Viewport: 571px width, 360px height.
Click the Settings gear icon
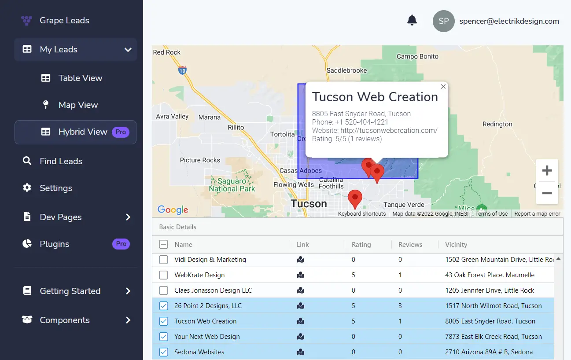tap(27, 188)
